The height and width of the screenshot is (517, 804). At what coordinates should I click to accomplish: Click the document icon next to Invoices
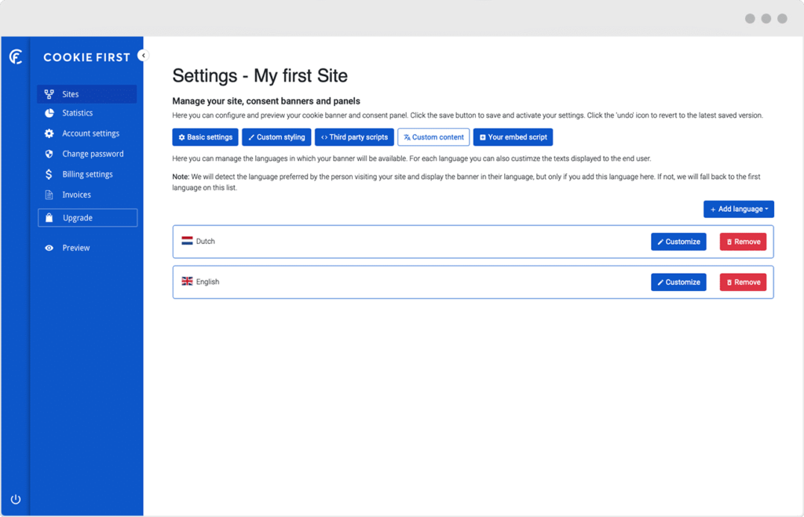click(x=49, y=194)
